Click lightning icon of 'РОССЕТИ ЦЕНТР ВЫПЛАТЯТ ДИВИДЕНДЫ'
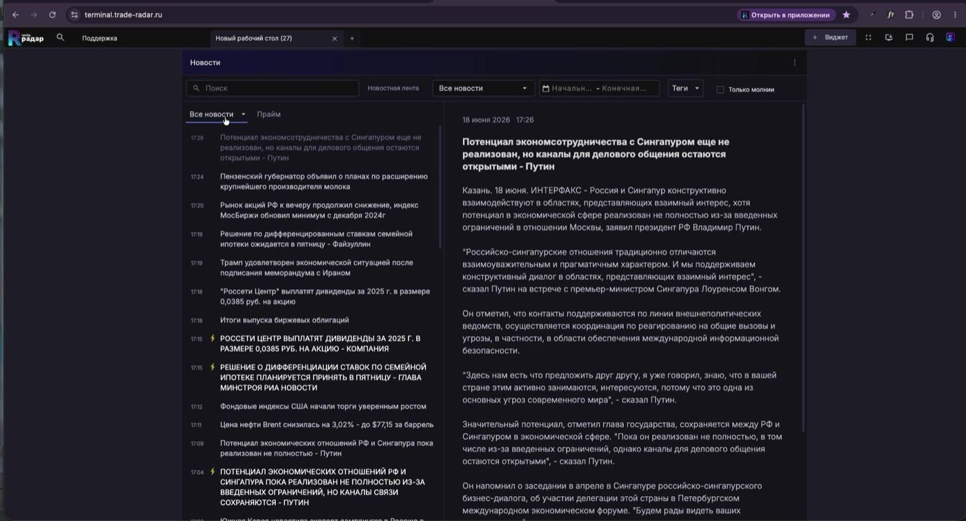 pos(213,338)
